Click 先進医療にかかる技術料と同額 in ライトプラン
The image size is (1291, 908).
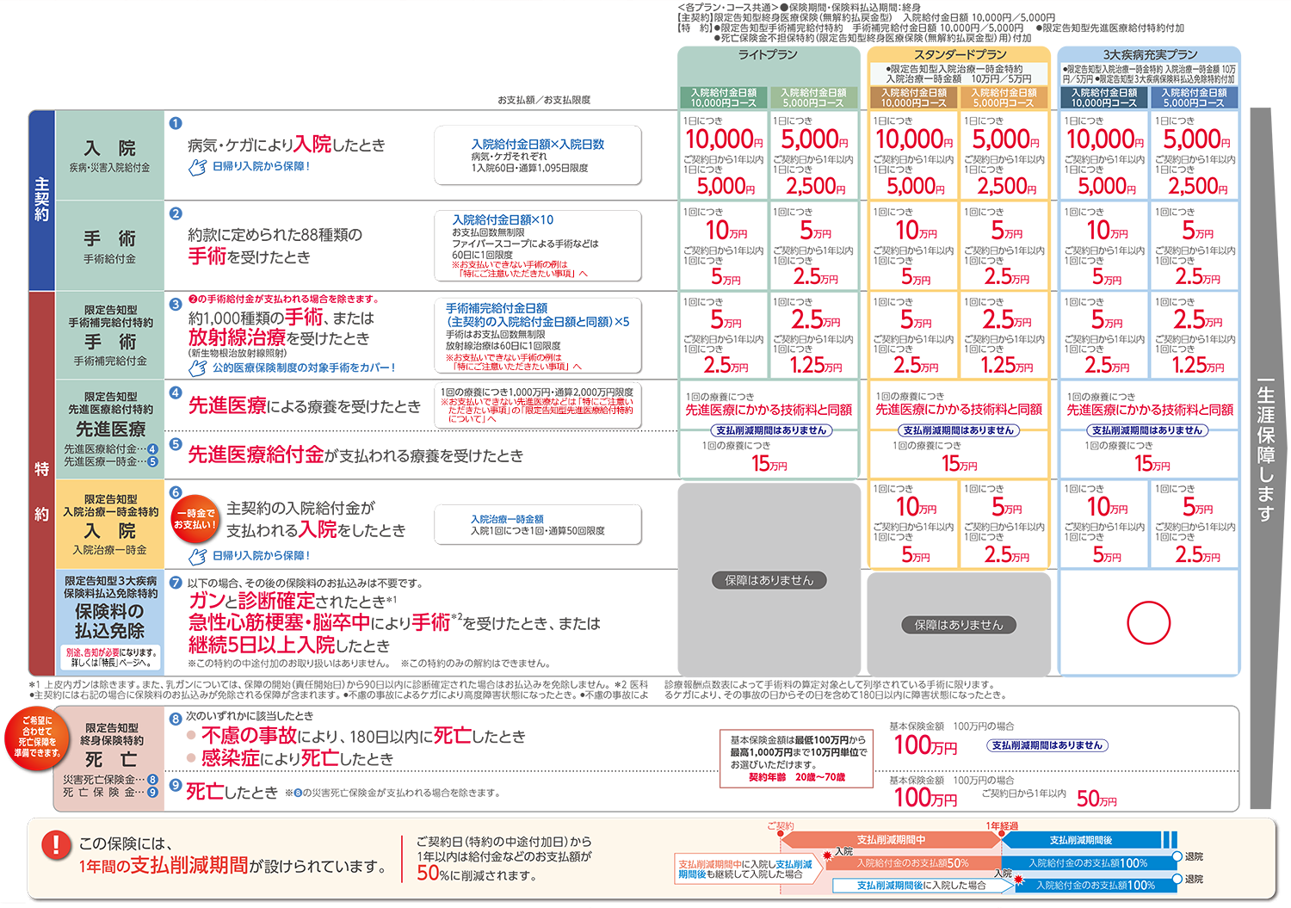coord(769,410)
